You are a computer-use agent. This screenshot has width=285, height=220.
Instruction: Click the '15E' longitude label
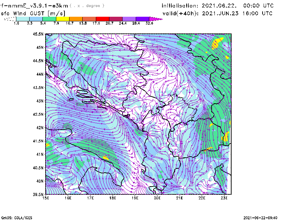(46, 198)
